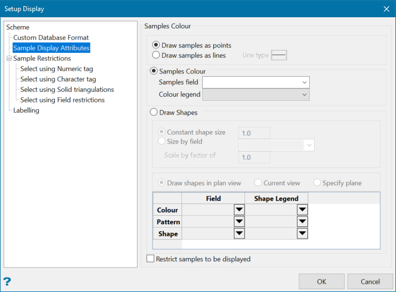Open the Pattern row Field dropdown arrow
This screenshot has width=396, height=292.
[x=239, y=222]
